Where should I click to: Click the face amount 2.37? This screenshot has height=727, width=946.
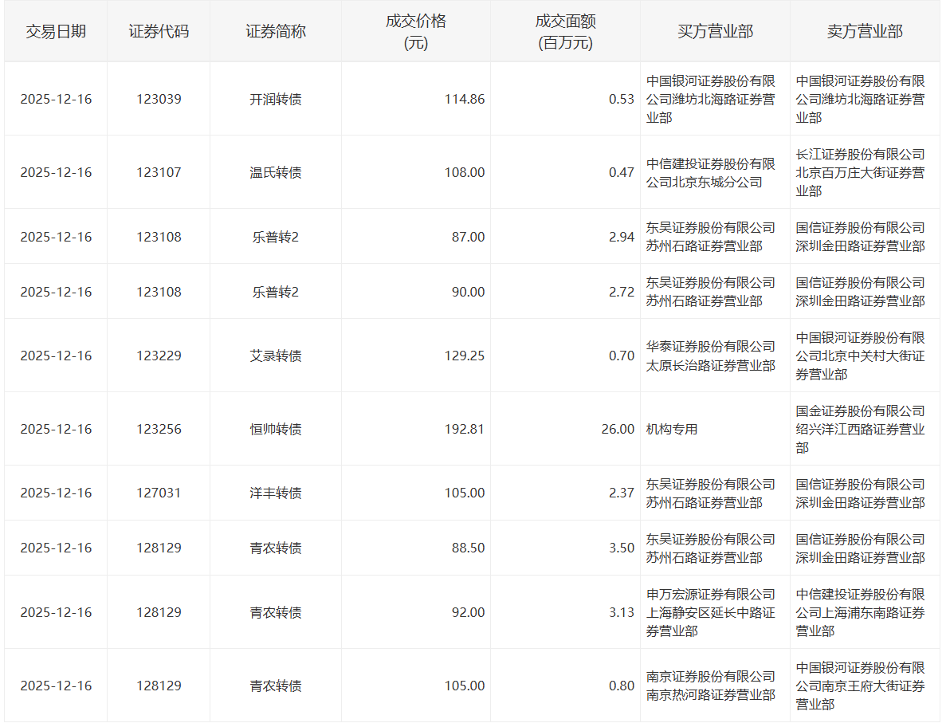pyautogui.click(x=622, y=493)
